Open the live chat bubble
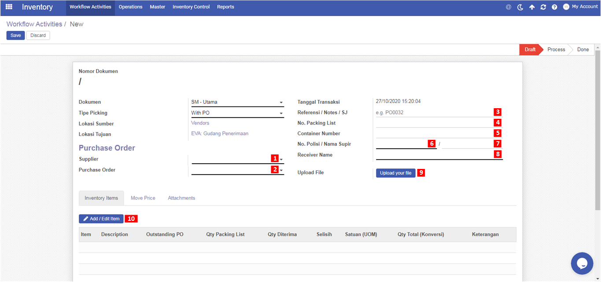The width and height of the screenshot is (601, 282). pyautogui.click(x=582, y=263)
